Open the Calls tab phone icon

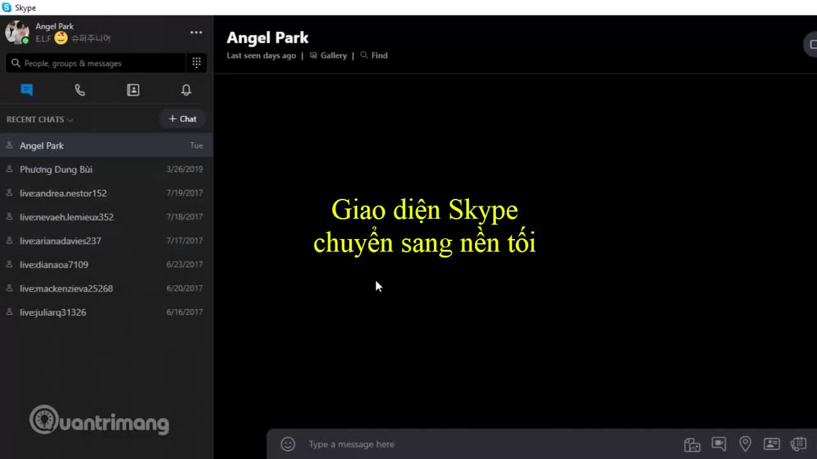[80, 90]
